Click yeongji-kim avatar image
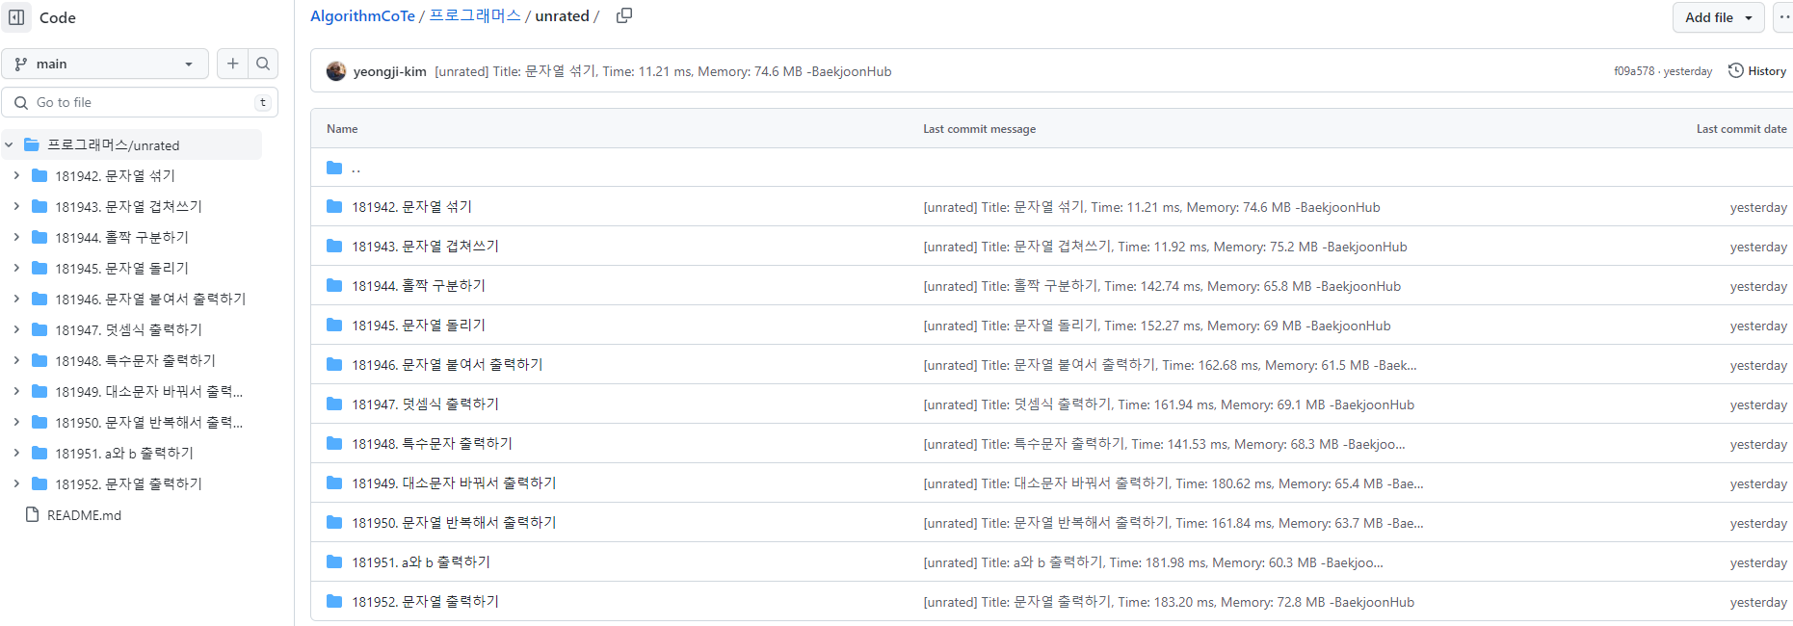The image size is (1793, 626). tap(336, 71)
